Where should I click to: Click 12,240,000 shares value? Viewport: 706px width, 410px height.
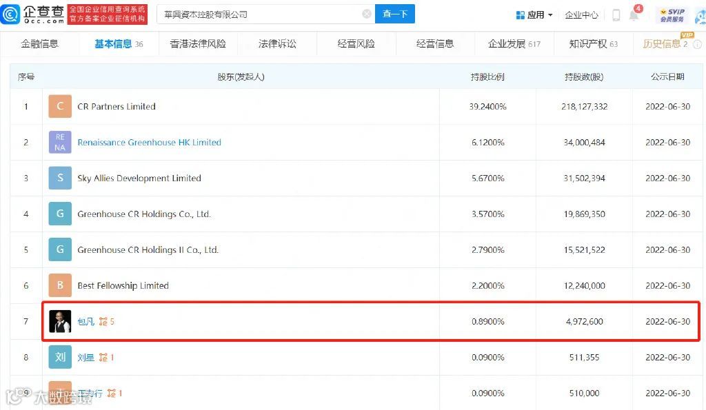(584, 286)
